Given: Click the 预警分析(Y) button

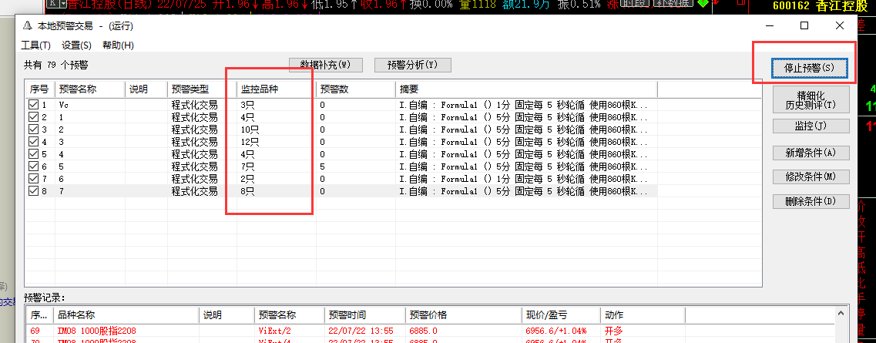Looking at the screenshot, I should pos(412,65).
